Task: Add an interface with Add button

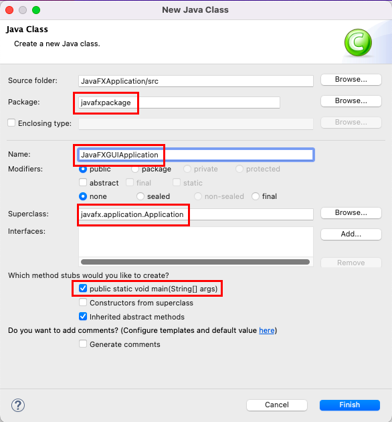Action: [x=351, y=234]
